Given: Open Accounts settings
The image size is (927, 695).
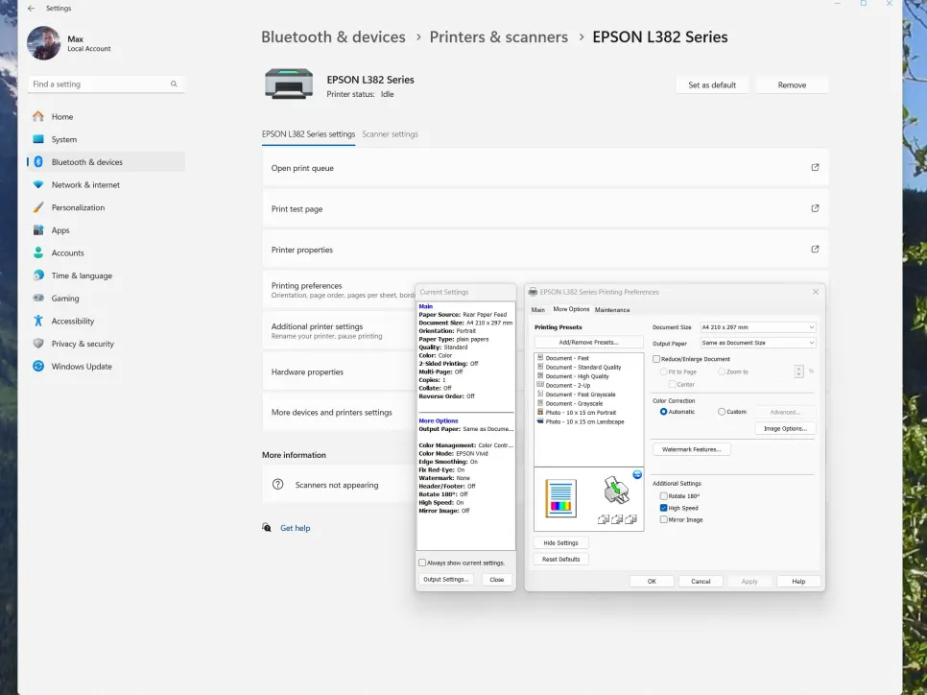Looking at the screenshot, I should pyautogui.click(x=107, y=252).
